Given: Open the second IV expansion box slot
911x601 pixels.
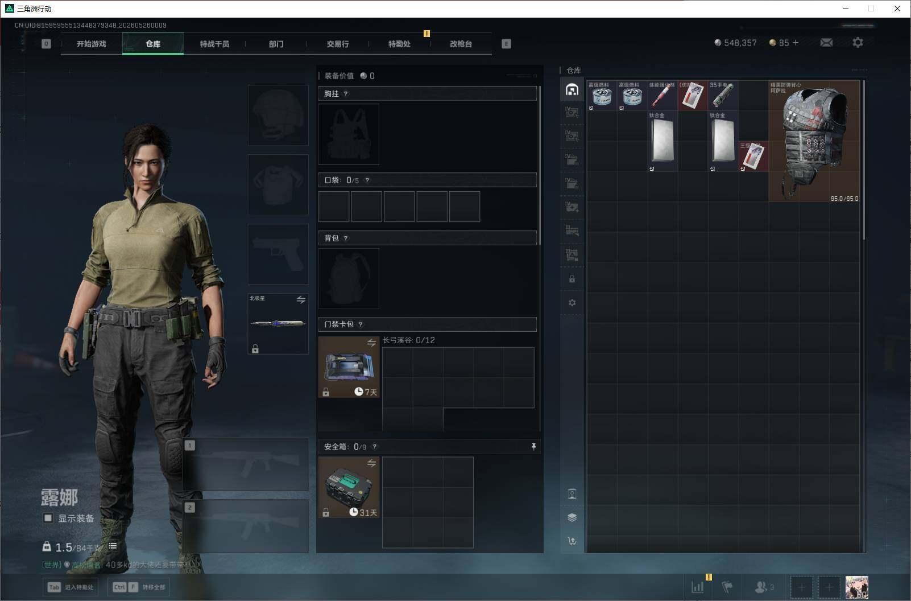Looking at the screenshot, I should coord(572,136).
